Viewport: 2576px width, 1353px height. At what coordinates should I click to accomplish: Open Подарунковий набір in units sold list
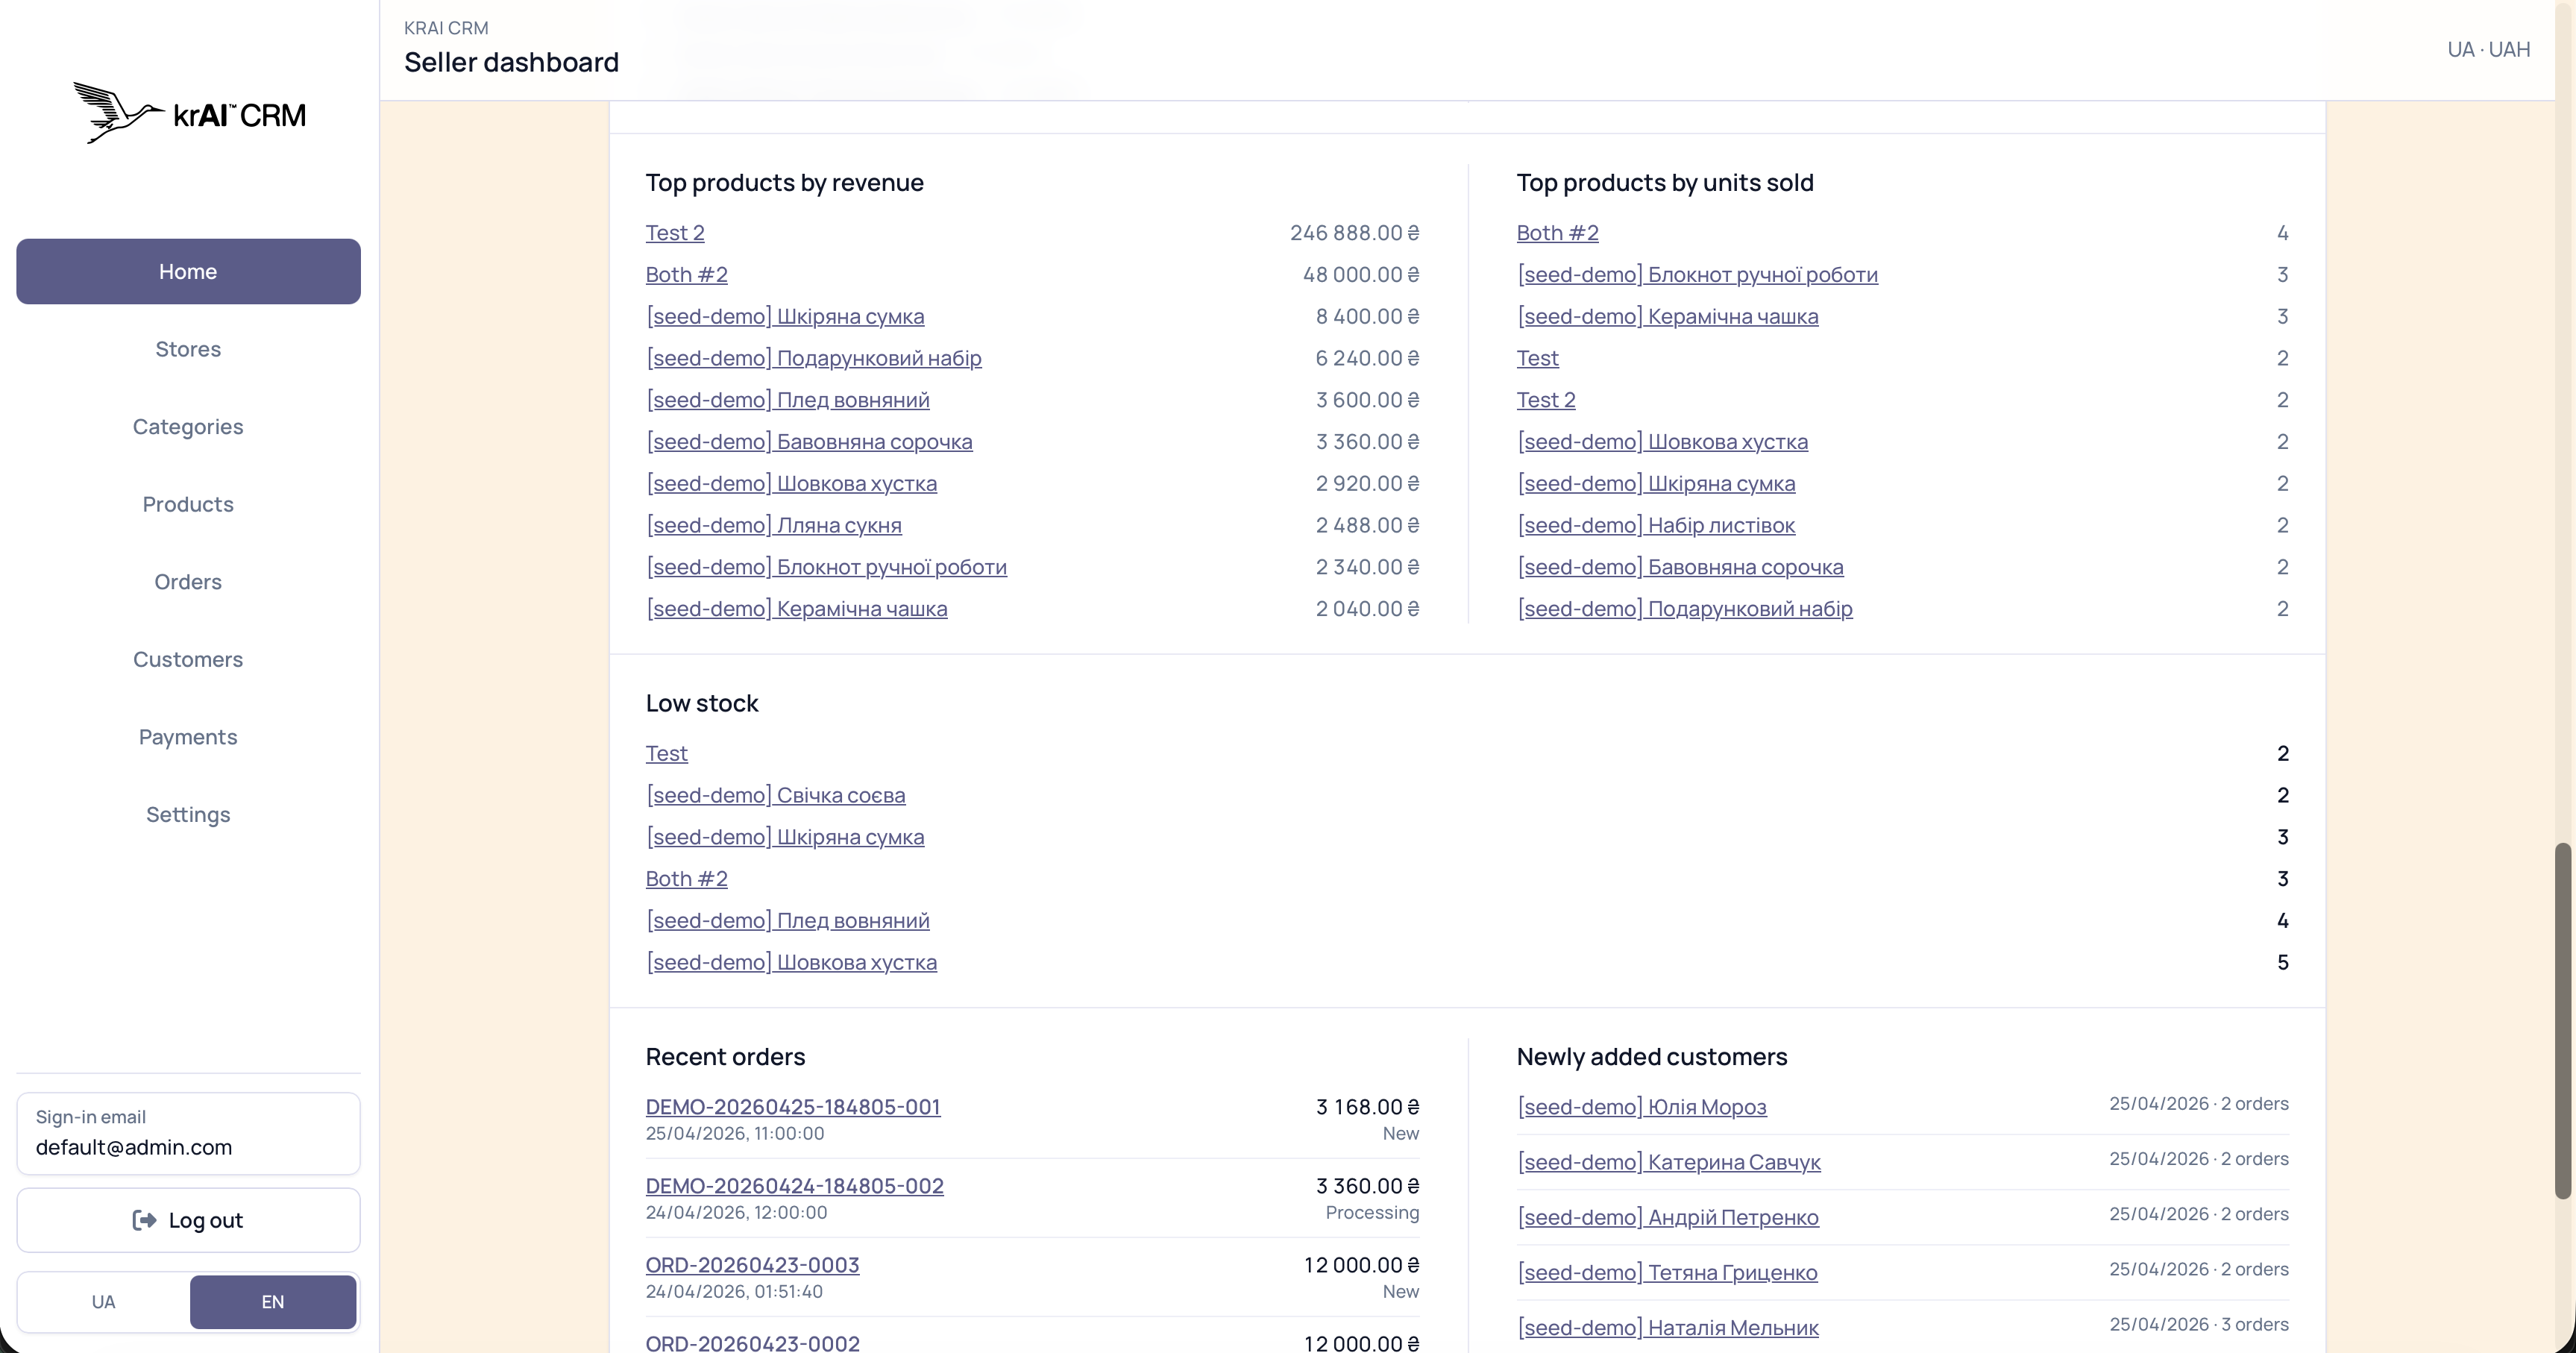1684,608
